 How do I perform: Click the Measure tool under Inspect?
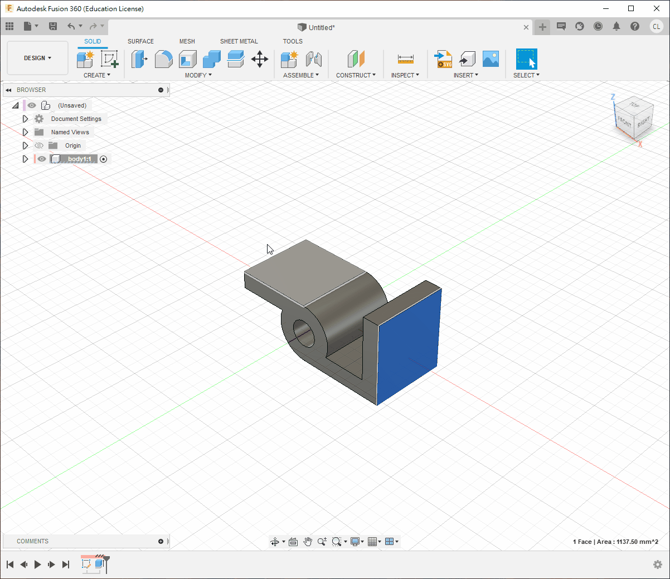click(405, 59)
